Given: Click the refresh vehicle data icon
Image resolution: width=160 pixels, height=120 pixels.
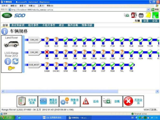Looking at the screenshot, I should [16, 61].
